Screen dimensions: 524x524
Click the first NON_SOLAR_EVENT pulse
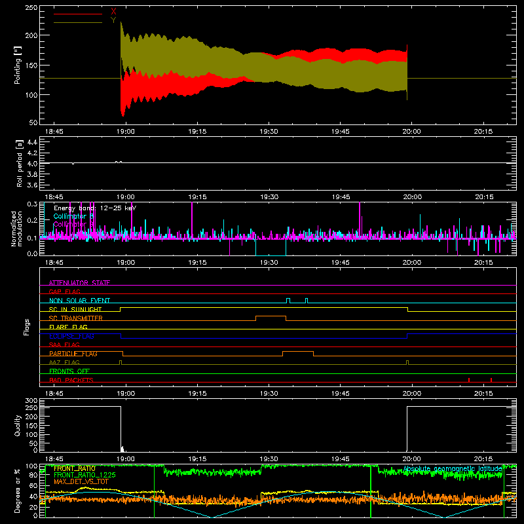coord(288,301)
